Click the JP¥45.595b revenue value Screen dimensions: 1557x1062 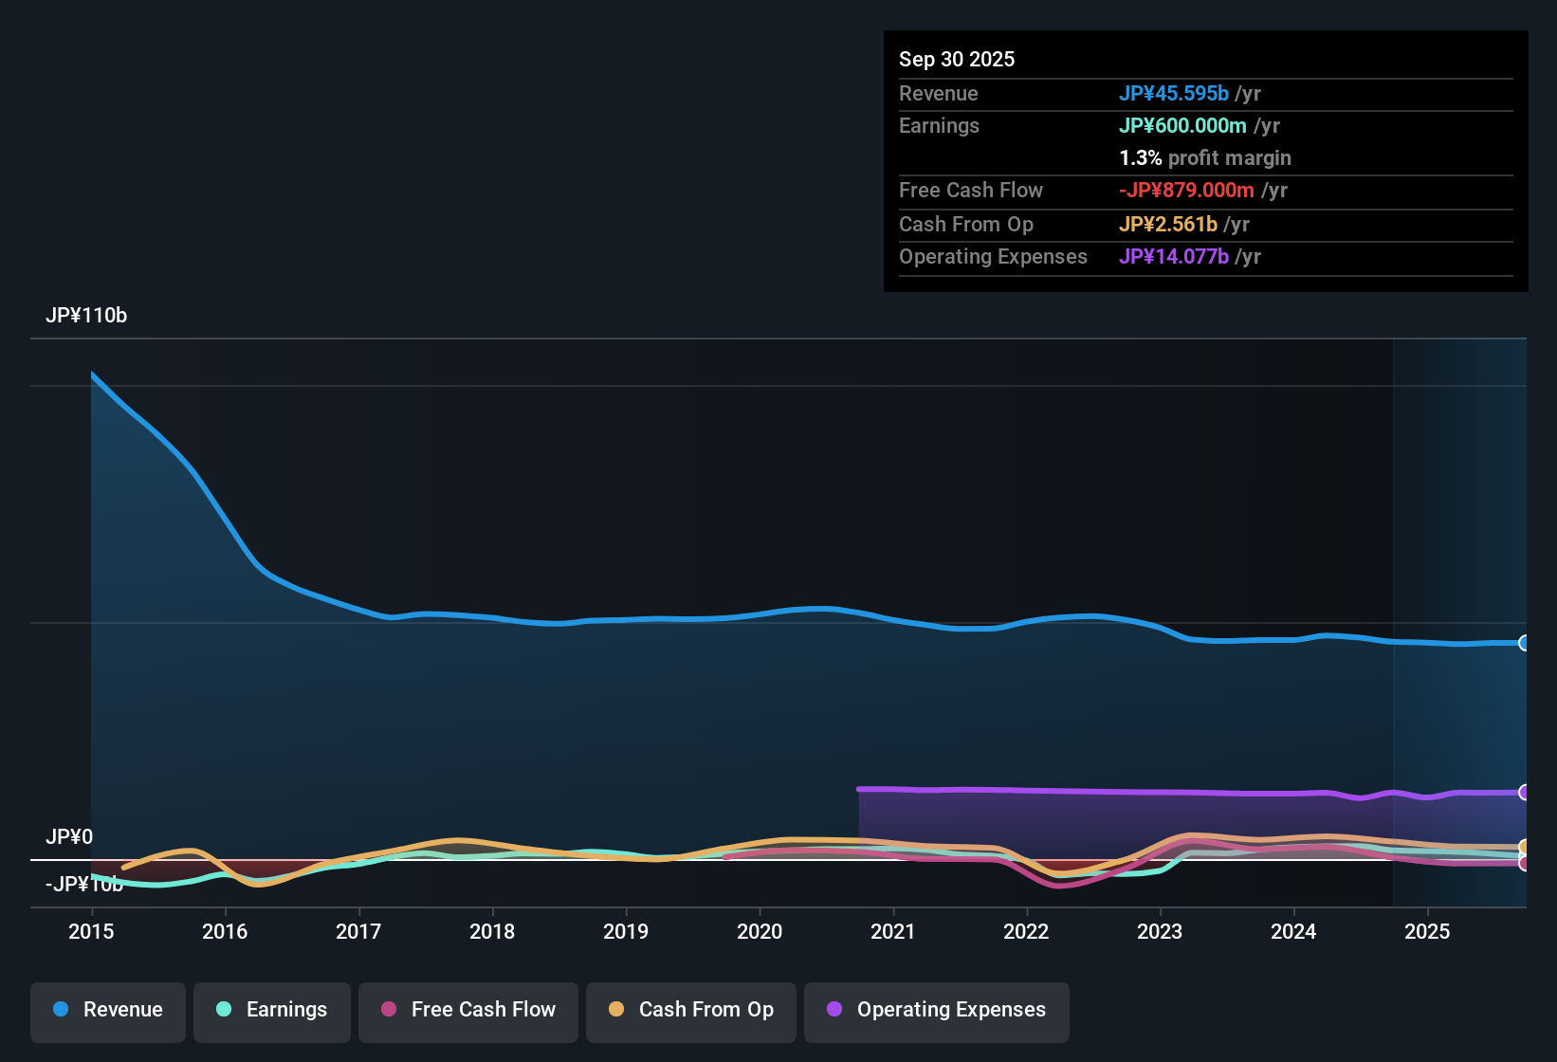[1175, 94]
